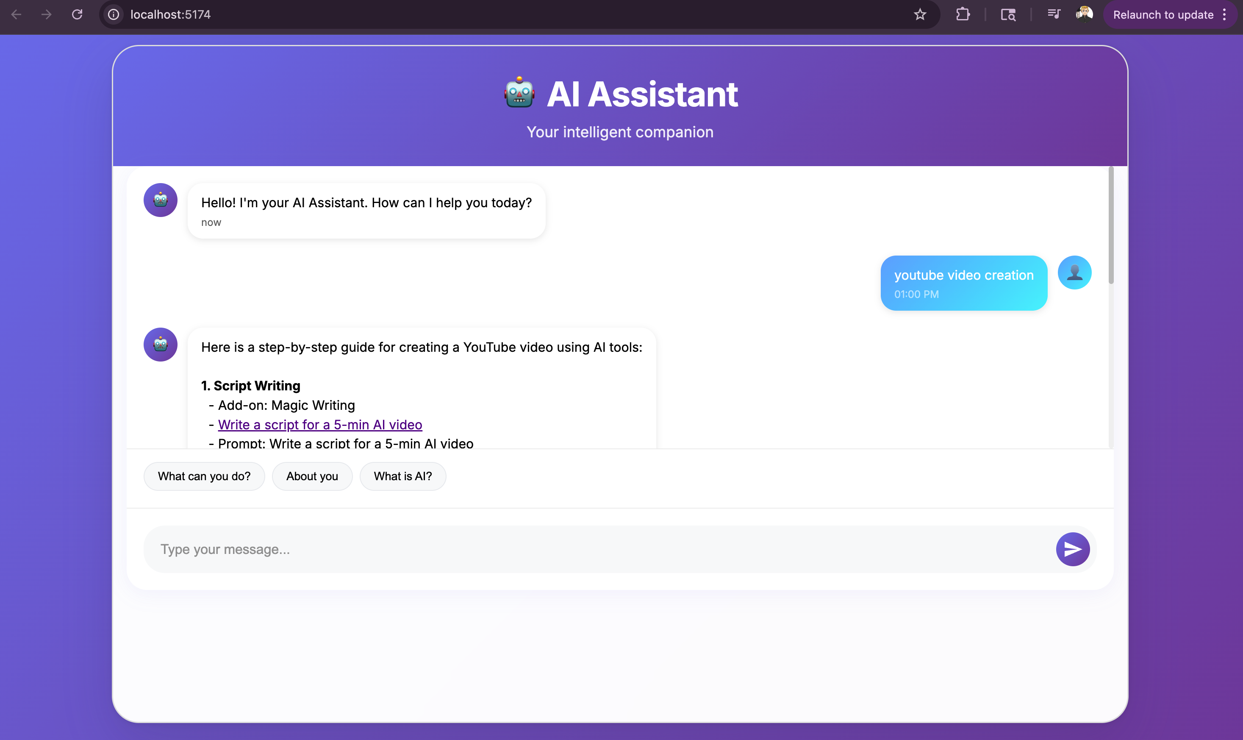Open Chrome three-dot menu

pos(1224,14)
